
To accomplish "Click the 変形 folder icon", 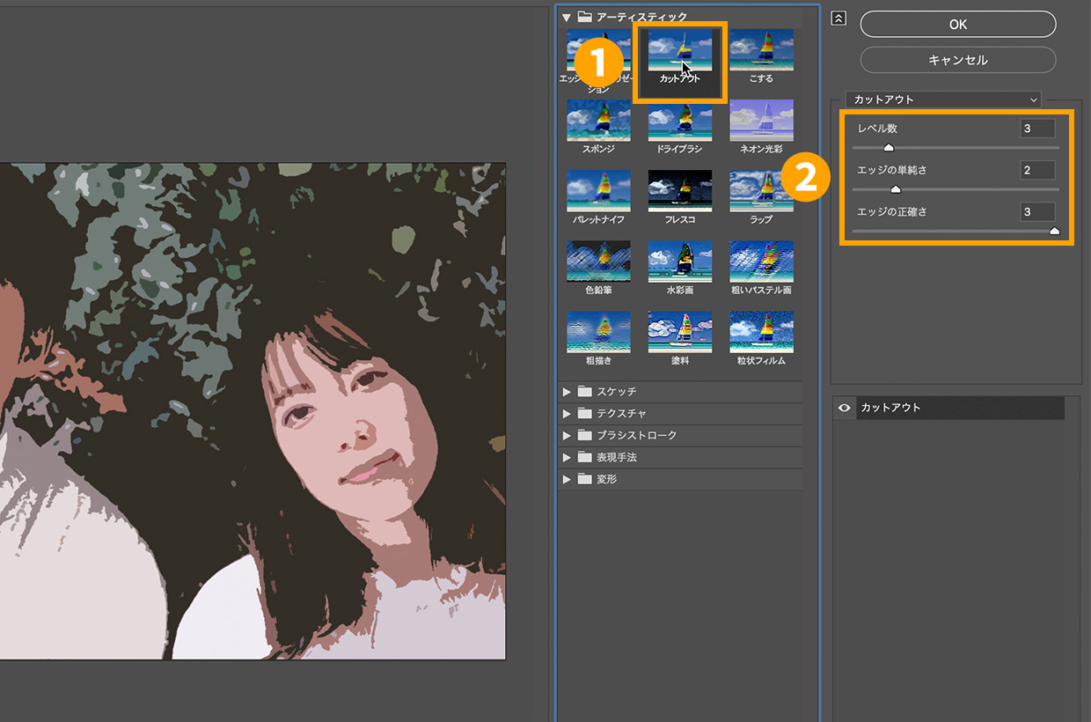I will pos(584,479).
